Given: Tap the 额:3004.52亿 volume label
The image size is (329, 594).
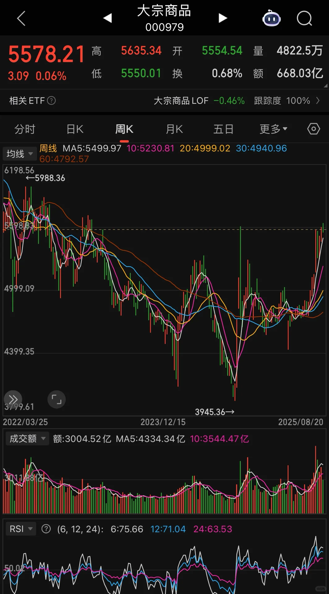Looking at the screenshot, I should pyautogui.click(x=82, y=439).
